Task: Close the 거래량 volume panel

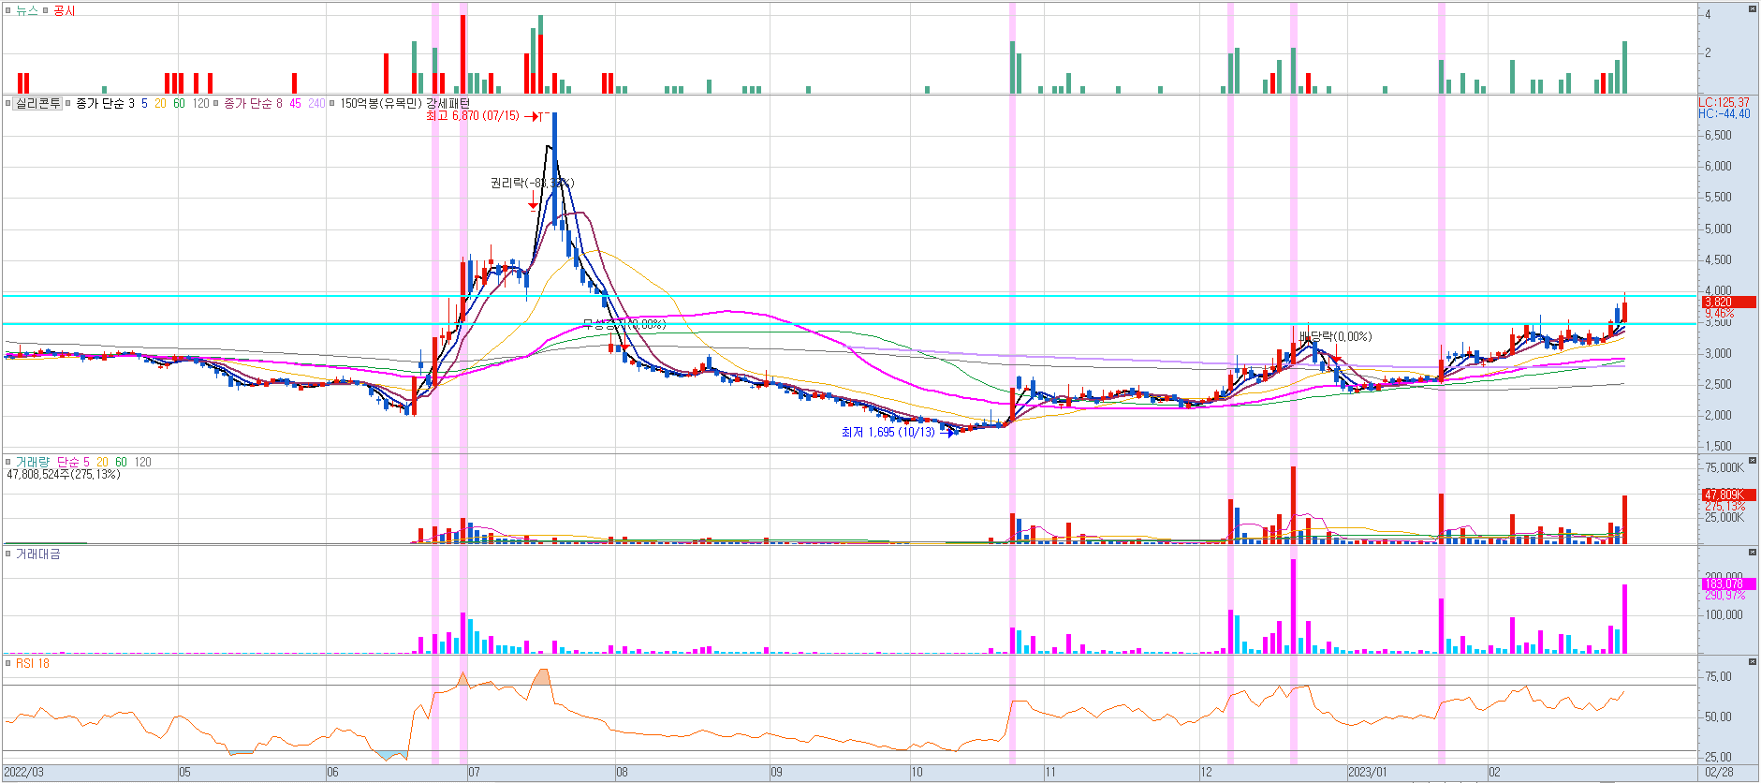Action: click(1753, 462)
